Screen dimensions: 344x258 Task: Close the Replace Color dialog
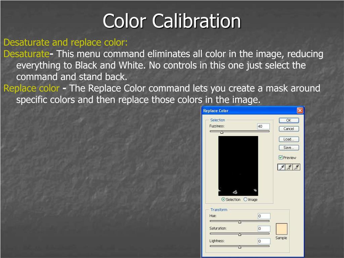pos(300,110)
